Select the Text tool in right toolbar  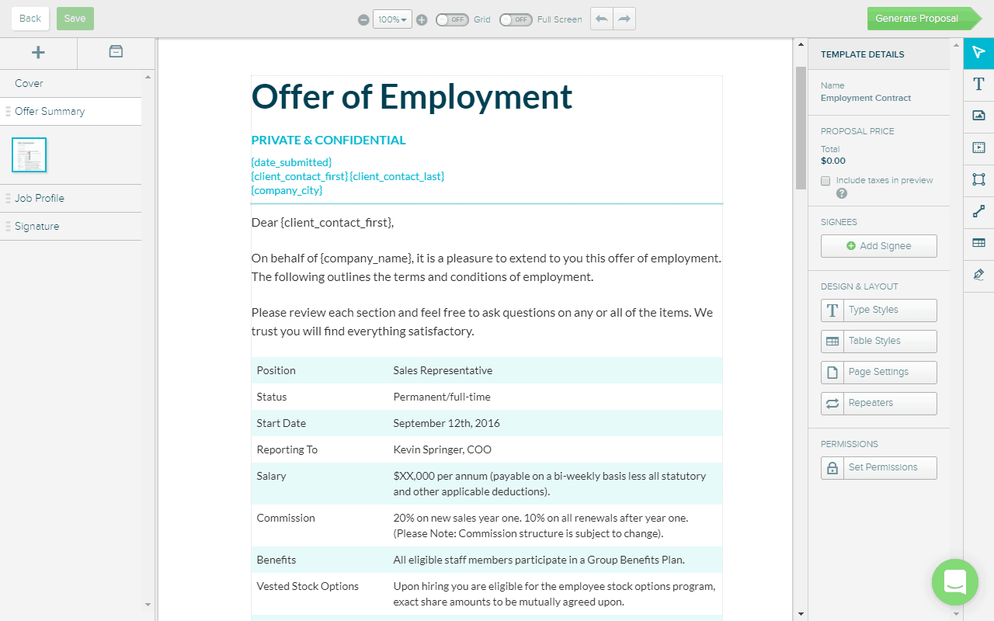[x=978, y=84]
